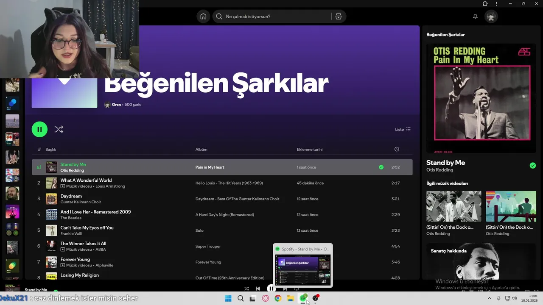Open the green Blend playlist in the sidebar
The image size is (543, 305).
pos(12,266)
